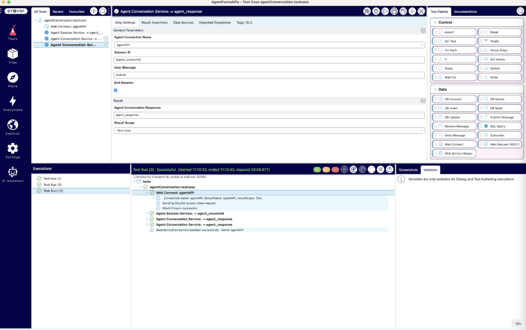Viewport: 526px width, 330px height.
Task: Re-run the test using the rerun icon
Action: click(x=354, y=169)
